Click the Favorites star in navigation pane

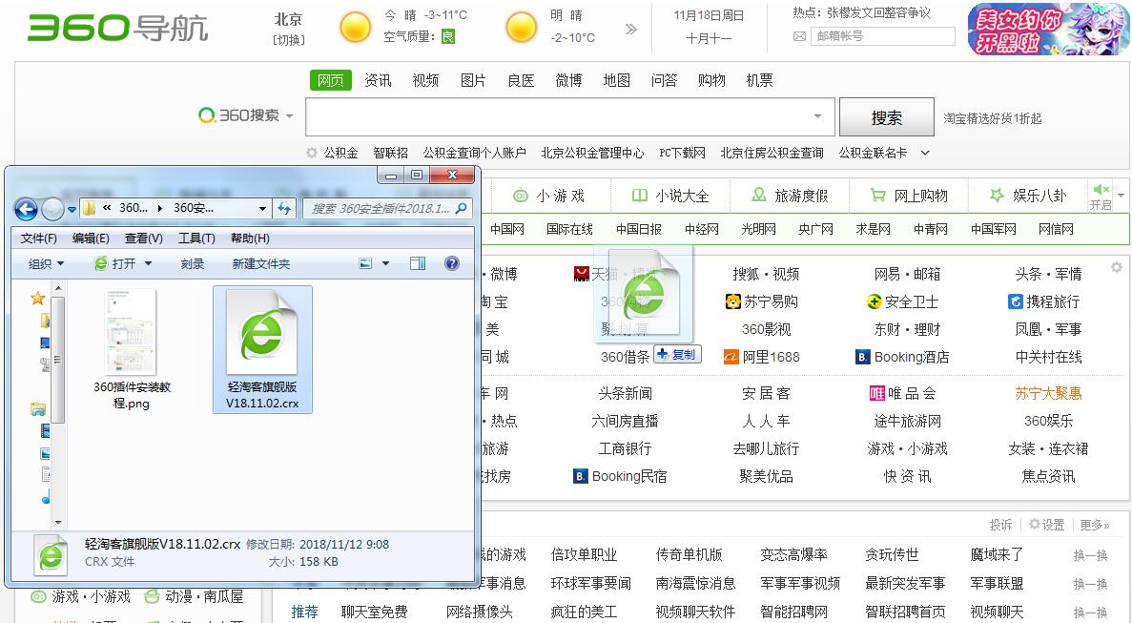(38, 298)
